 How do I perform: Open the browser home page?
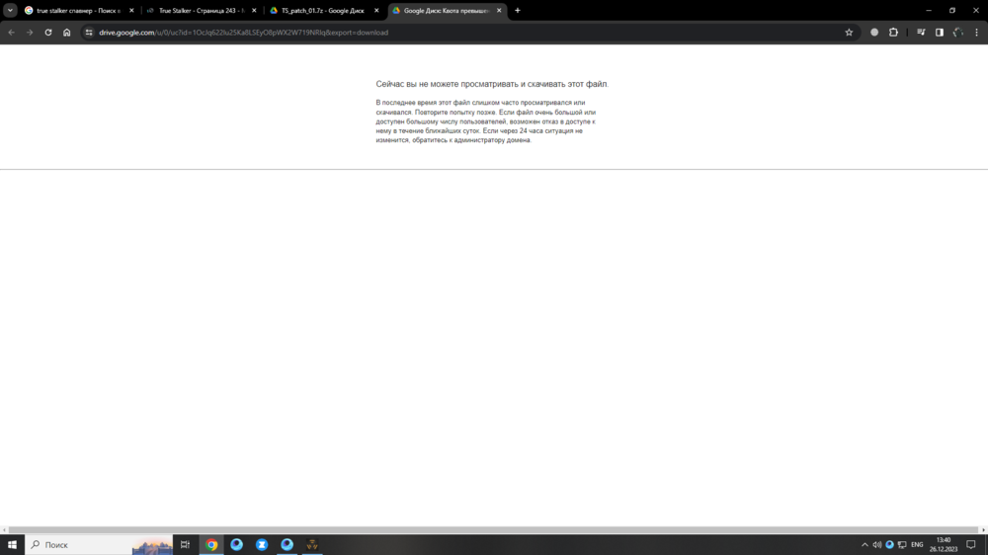pos(67,33)
